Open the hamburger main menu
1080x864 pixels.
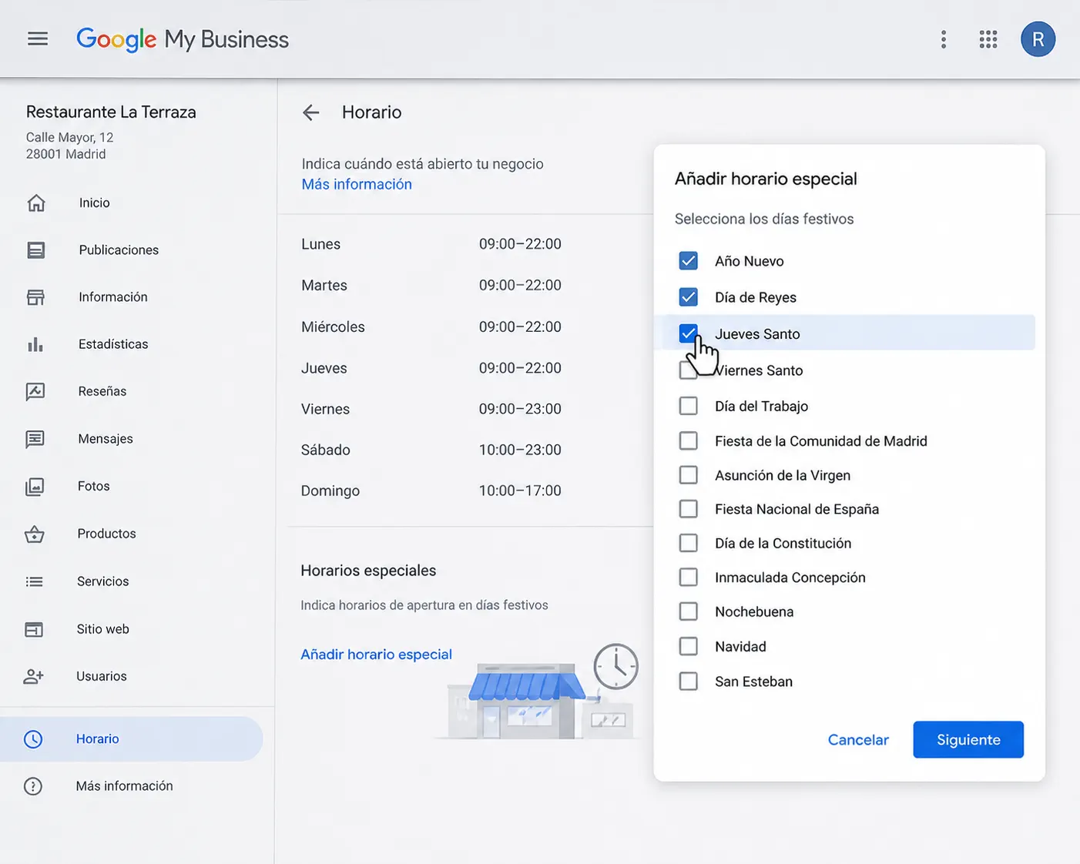click(38, 39)
